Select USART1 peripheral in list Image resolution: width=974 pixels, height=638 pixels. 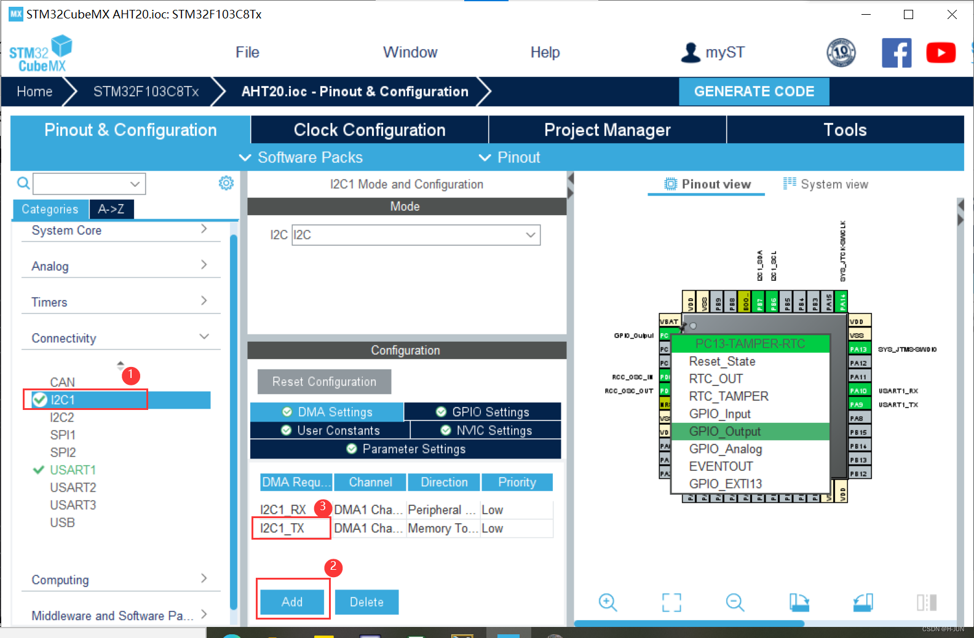pos(73,470)
